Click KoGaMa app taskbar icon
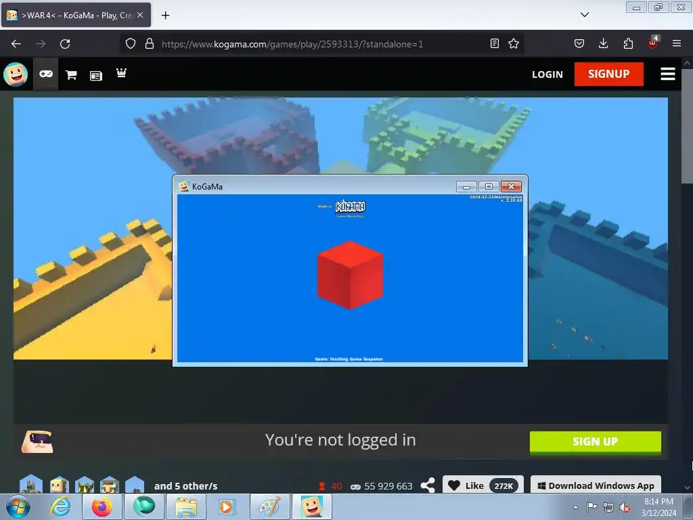693x520 pixels. click(x=311, y=506)
